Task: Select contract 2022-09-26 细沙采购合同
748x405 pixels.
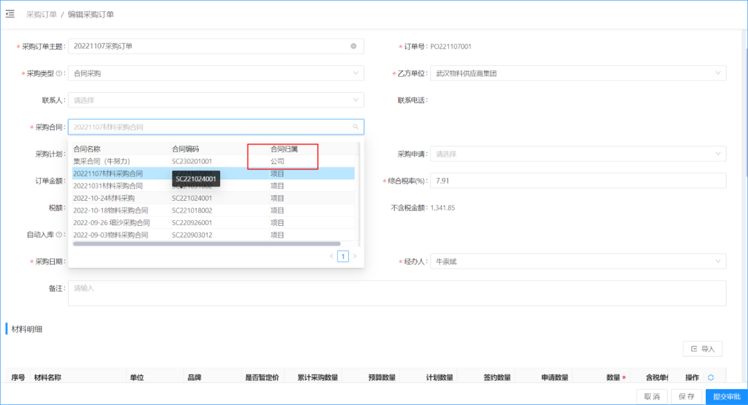Action: pos(213,223)
